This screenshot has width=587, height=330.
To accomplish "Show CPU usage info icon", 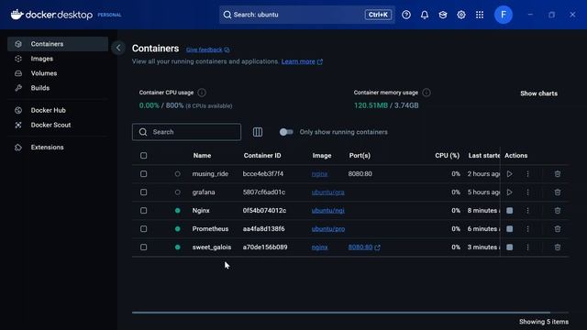I will [202, 93].
